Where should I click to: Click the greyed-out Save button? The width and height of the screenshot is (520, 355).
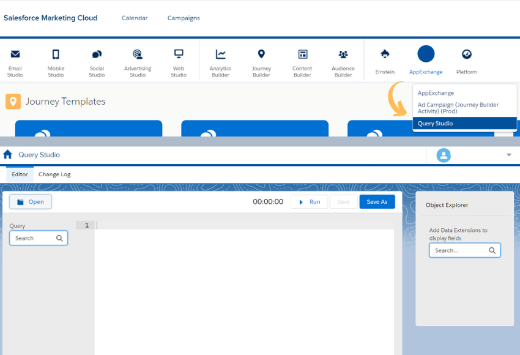[344, 202]
